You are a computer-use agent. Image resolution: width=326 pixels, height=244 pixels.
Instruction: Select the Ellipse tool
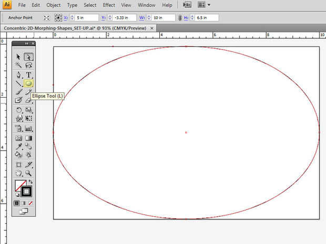(28, 83)
